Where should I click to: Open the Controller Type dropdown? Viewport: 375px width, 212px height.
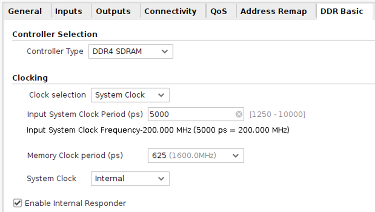click(x=131, y=52)
